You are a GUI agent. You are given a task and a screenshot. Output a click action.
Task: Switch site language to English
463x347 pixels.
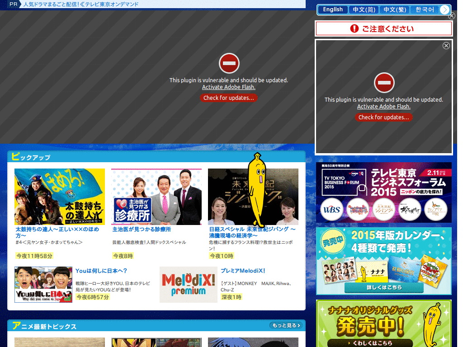click(x=333, y=9)
